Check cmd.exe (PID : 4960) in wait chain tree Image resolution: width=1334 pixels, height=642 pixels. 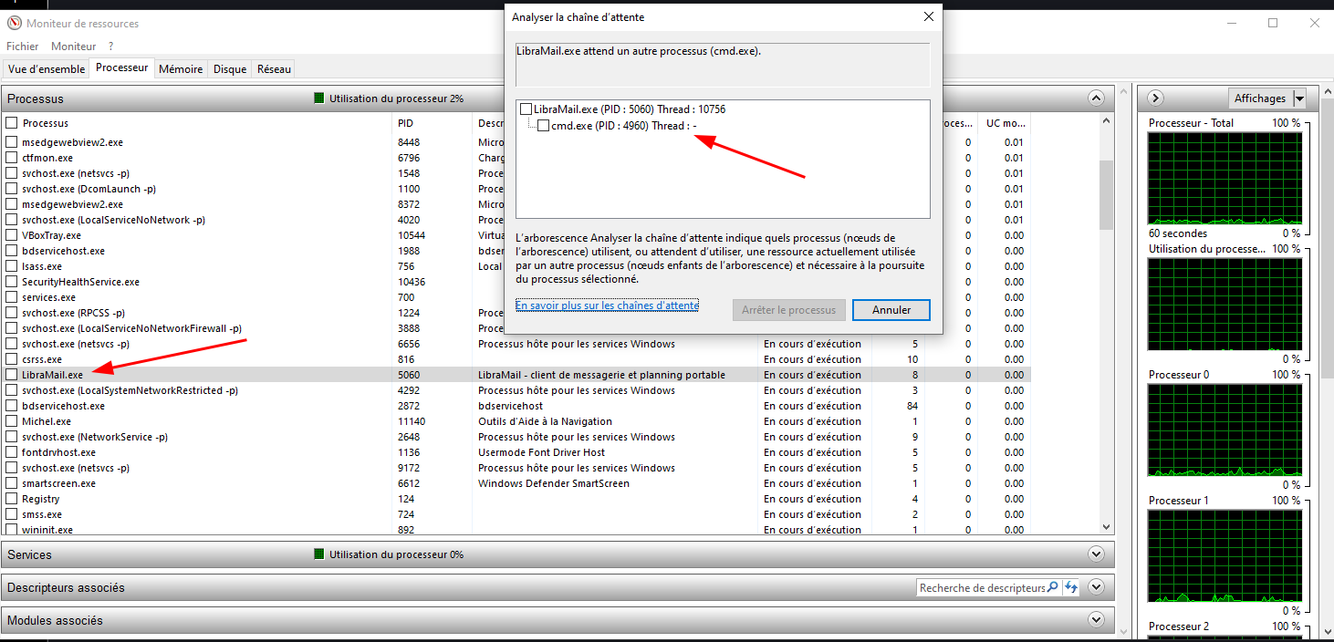[543, 126]
